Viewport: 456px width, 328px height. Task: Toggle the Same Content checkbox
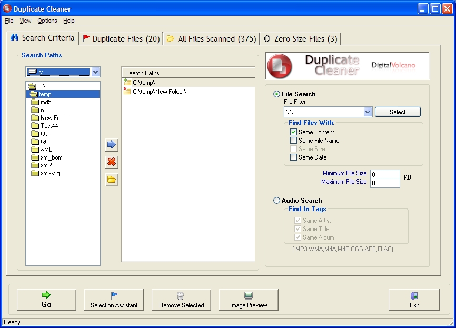pos(294,132)
